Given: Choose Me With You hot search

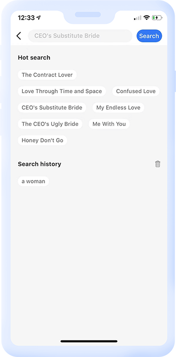Looking at the screenshot, I should tap(109, 124).
